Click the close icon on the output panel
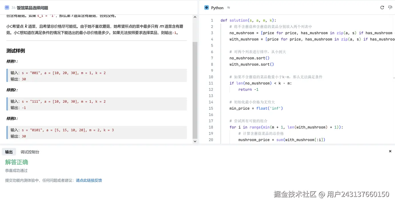 [x=390, y=151]
